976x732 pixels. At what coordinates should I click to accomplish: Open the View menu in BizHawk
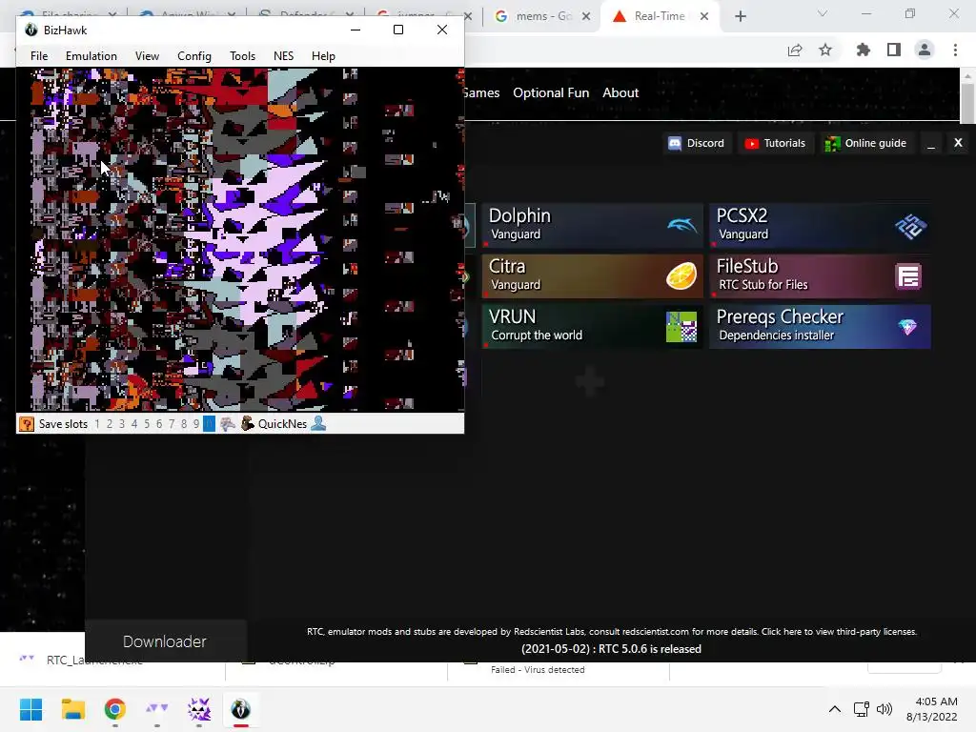pyautogui.click(x=148, y=56)
